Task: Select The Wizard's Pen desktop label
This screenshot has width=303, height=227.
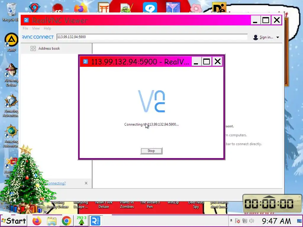Action: (x=150, y=205)
